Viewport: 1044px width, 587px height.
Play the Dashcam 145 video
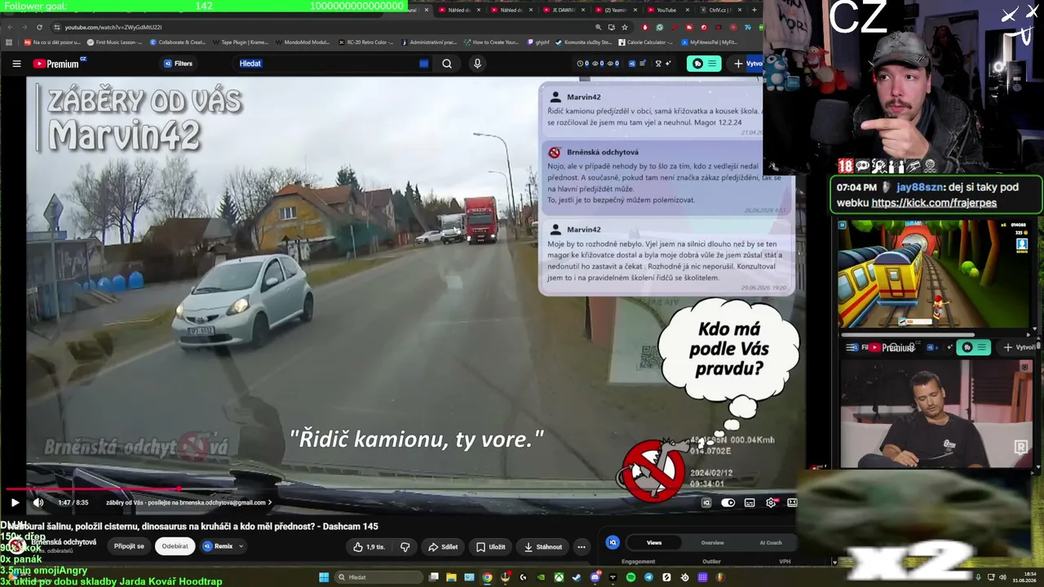point(15,503)
